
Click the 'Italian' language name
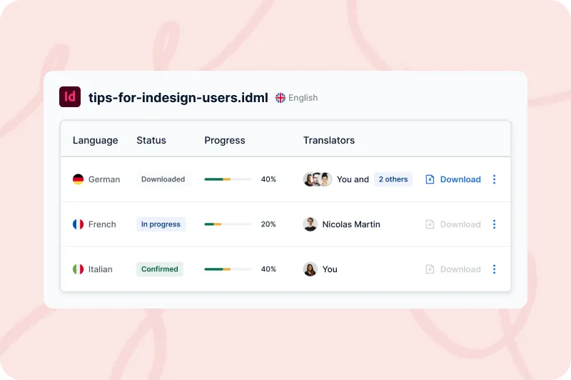point(101,269)
